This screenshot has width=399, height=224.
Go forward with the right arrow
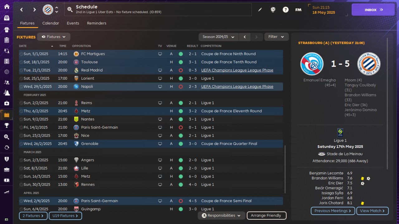(x=34, y=10)
